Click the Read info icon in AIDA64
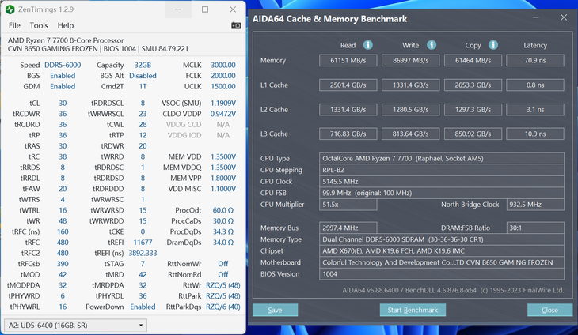 pos(368,45)
